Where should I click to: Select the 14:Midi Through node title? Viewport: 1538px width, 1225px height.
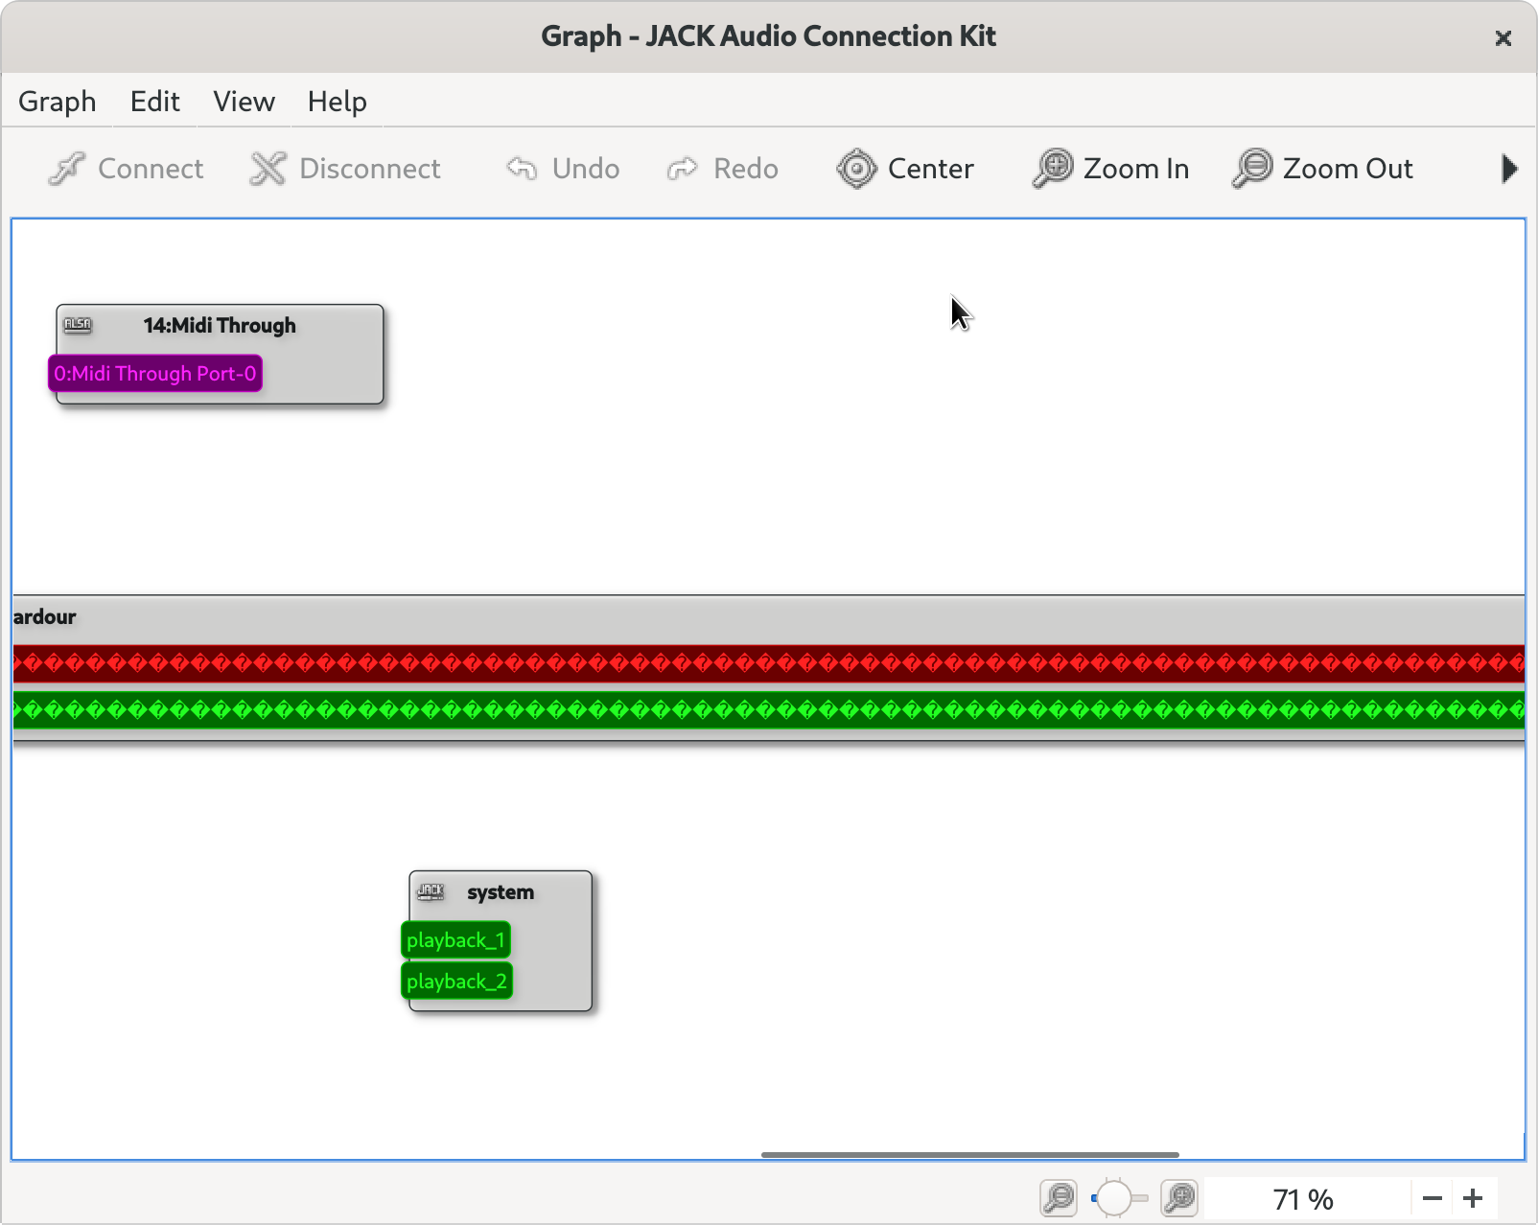[220, 326]
